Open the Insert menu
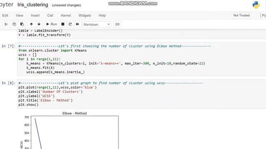 point(35,15)
